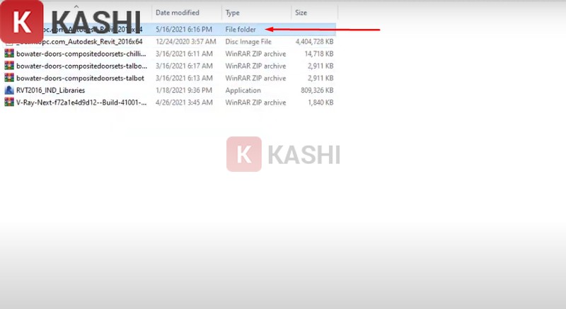Click the Disc Image File type cell
The height and width of the screenshot is (309, 566).
248,42
